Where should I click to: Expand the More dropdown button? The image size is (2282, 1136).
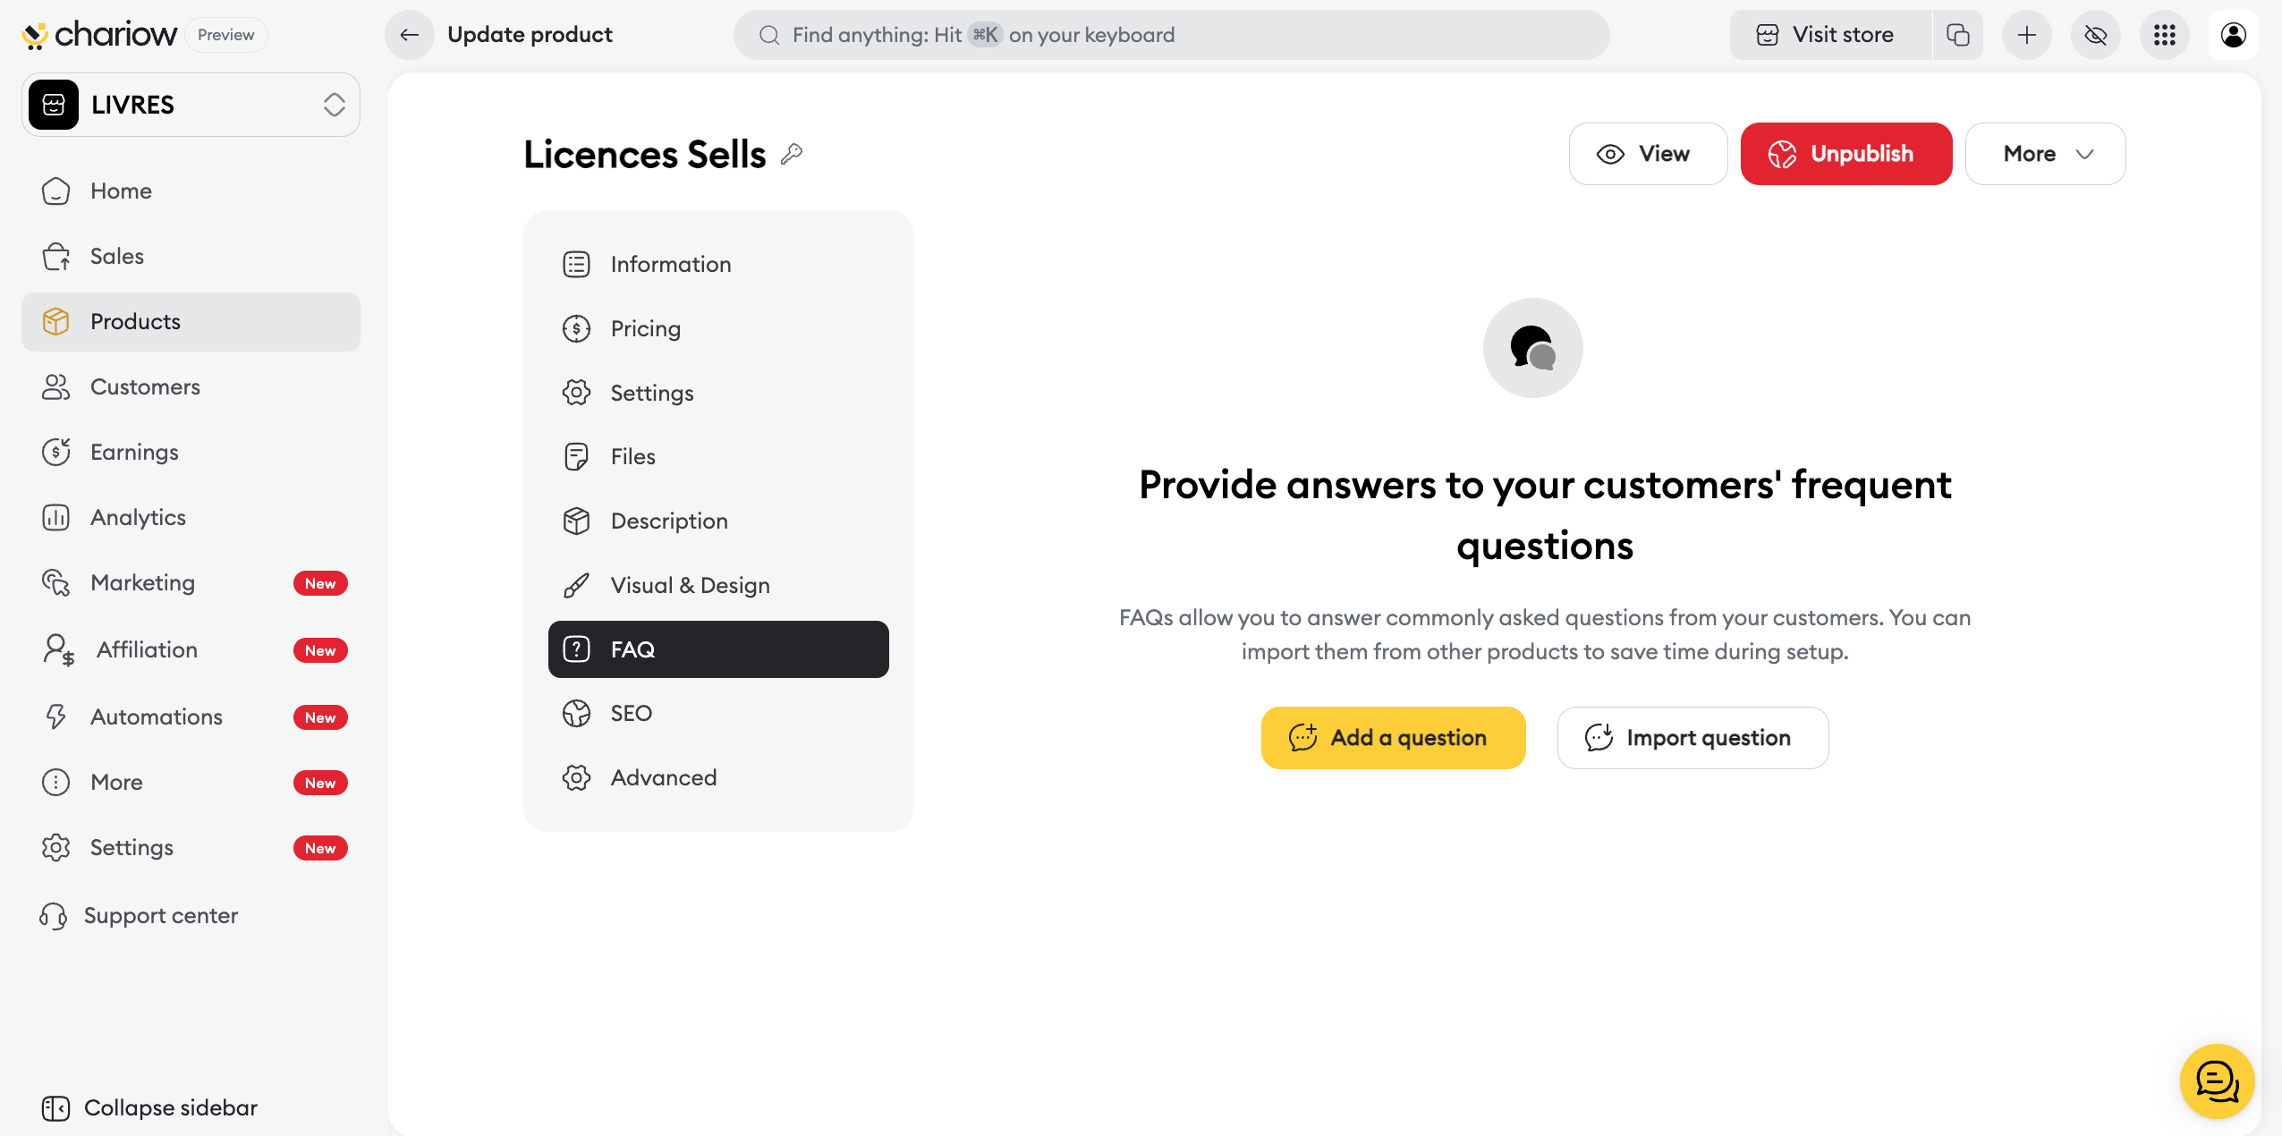pos(2045,154)
